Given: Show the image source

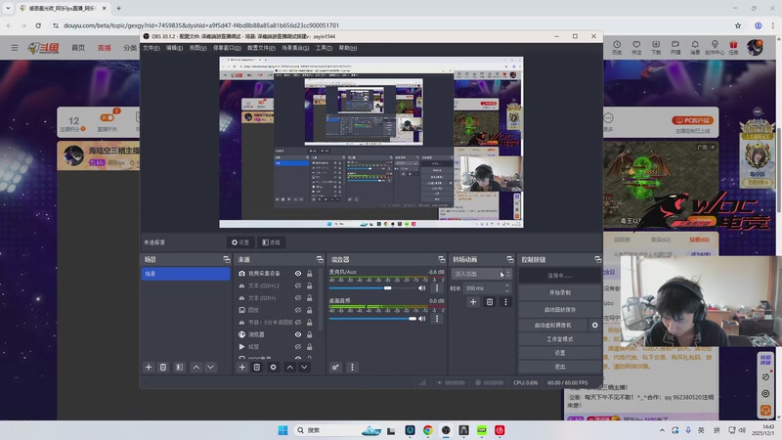Looking at the screenshot, I should (298, 310).
